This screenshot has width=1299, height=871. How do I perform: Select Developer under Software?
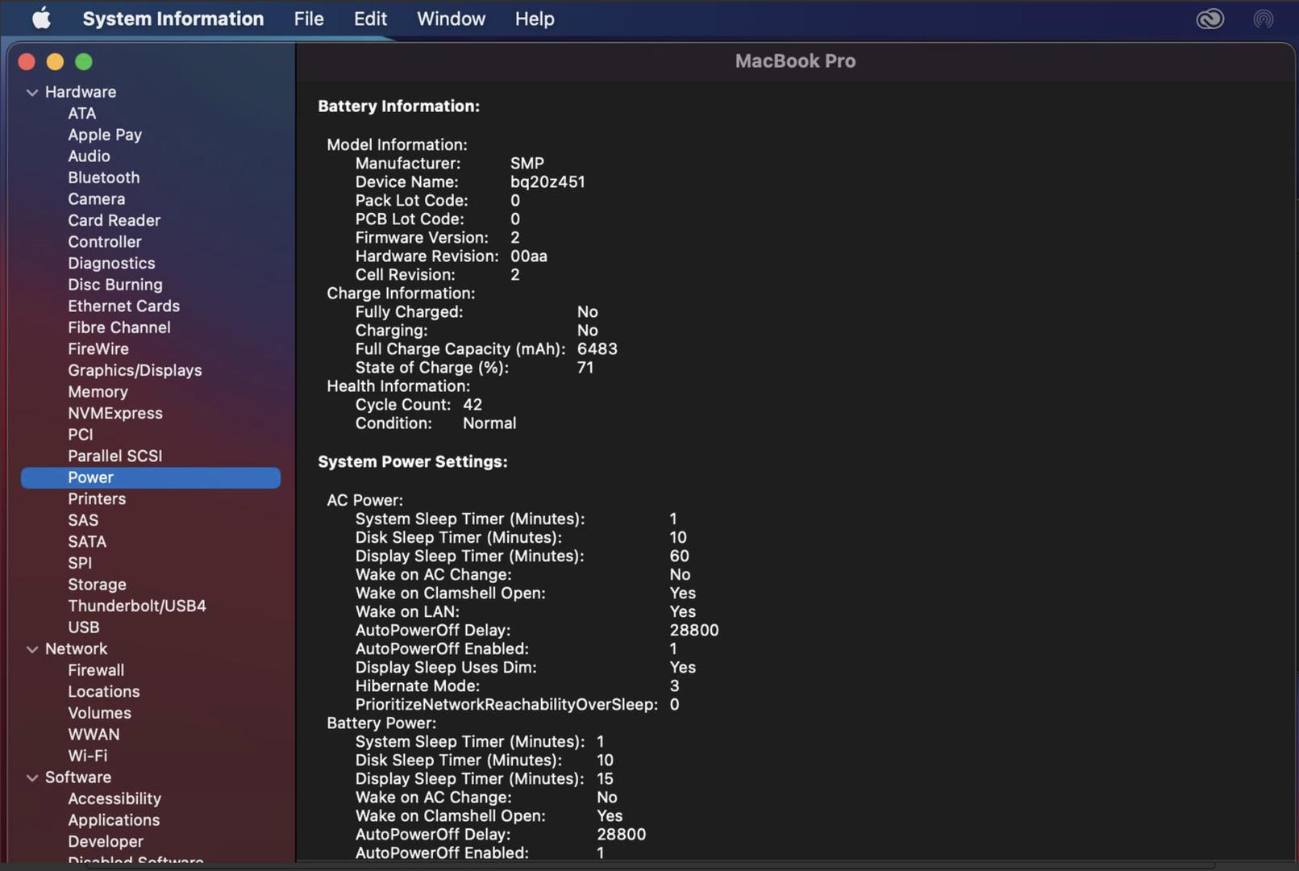tap(106, 842)
